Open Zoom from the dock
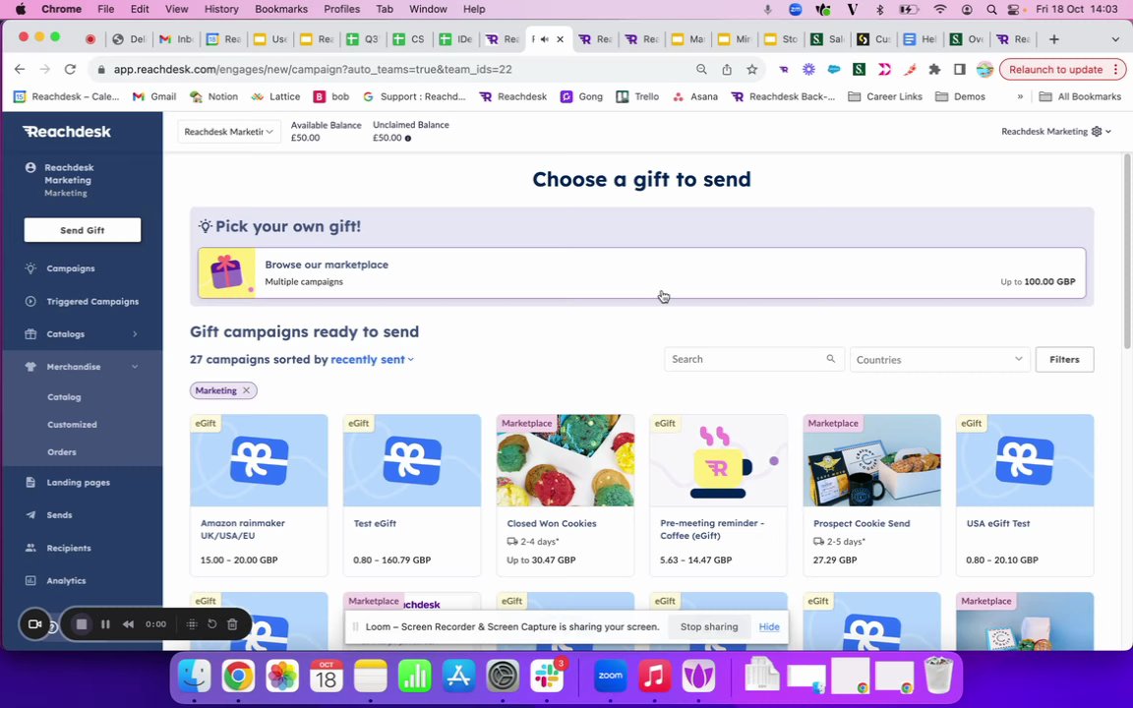The width and height of the screenshot is (1133, 708). tap(611, 677)
